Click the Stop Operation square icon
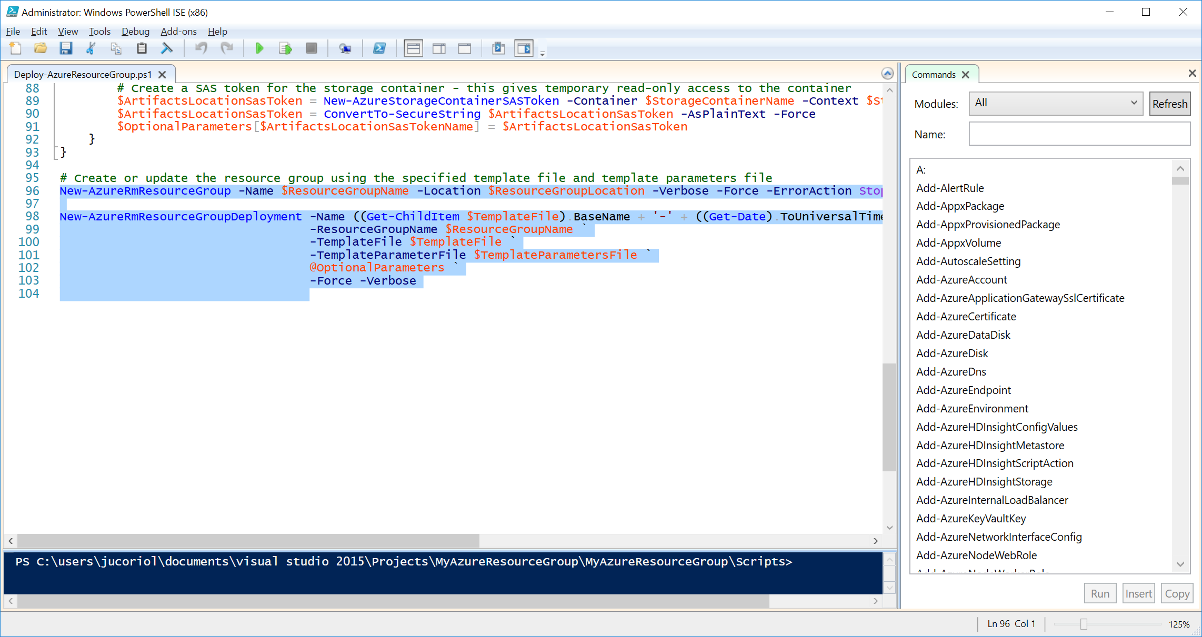 [x=311, y=48]
